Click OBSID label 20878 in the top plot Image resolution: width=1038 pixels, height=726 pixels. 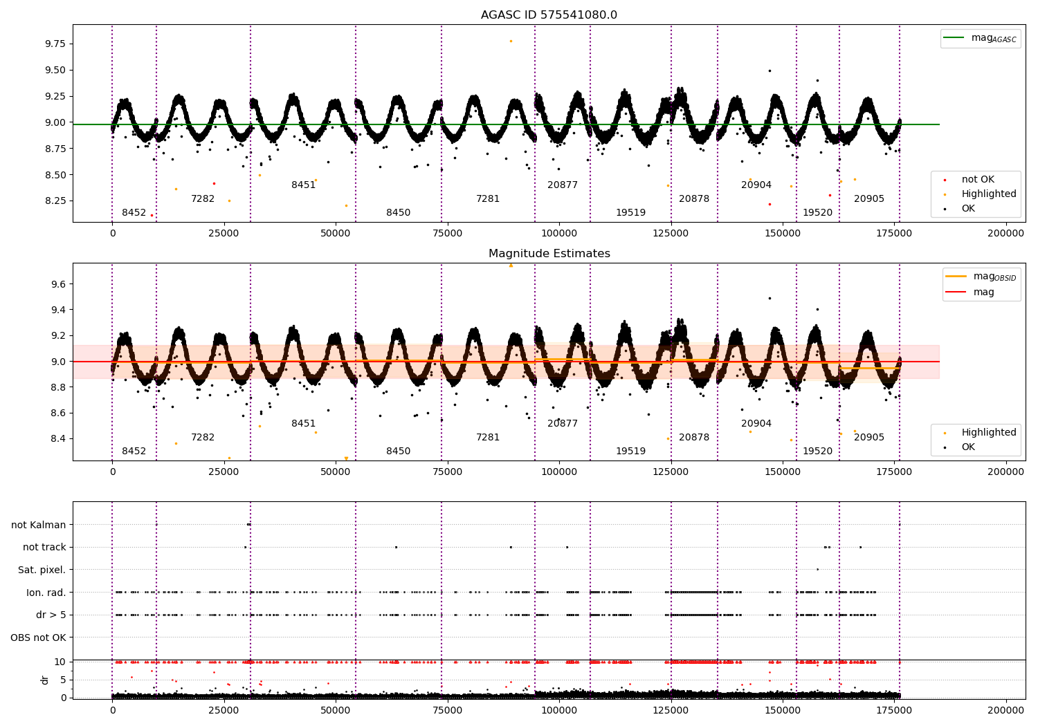pyautogui.click(x=694, y=199)
